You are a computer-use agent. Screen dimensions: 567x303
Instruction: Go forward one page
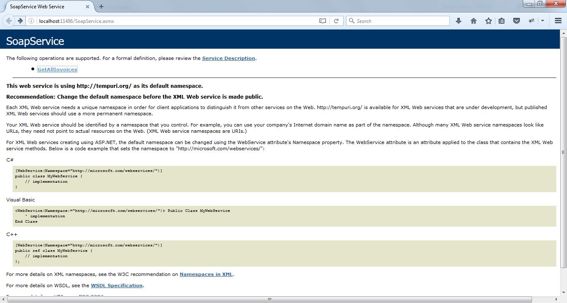pos(20,21)
